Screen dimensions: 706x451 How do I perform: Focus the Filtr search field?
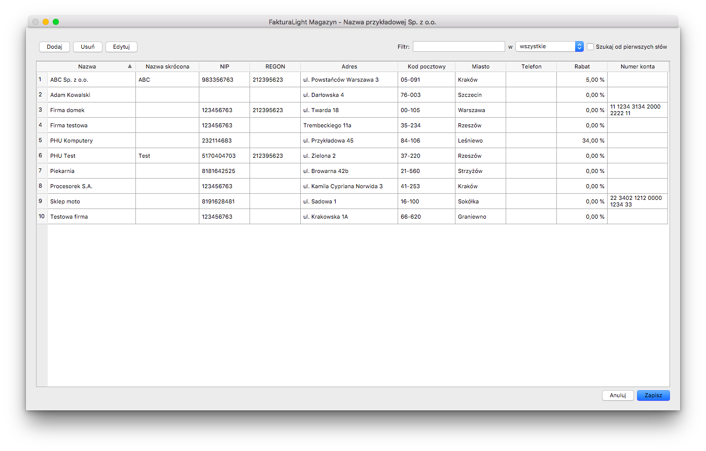[x=458, y=47]
